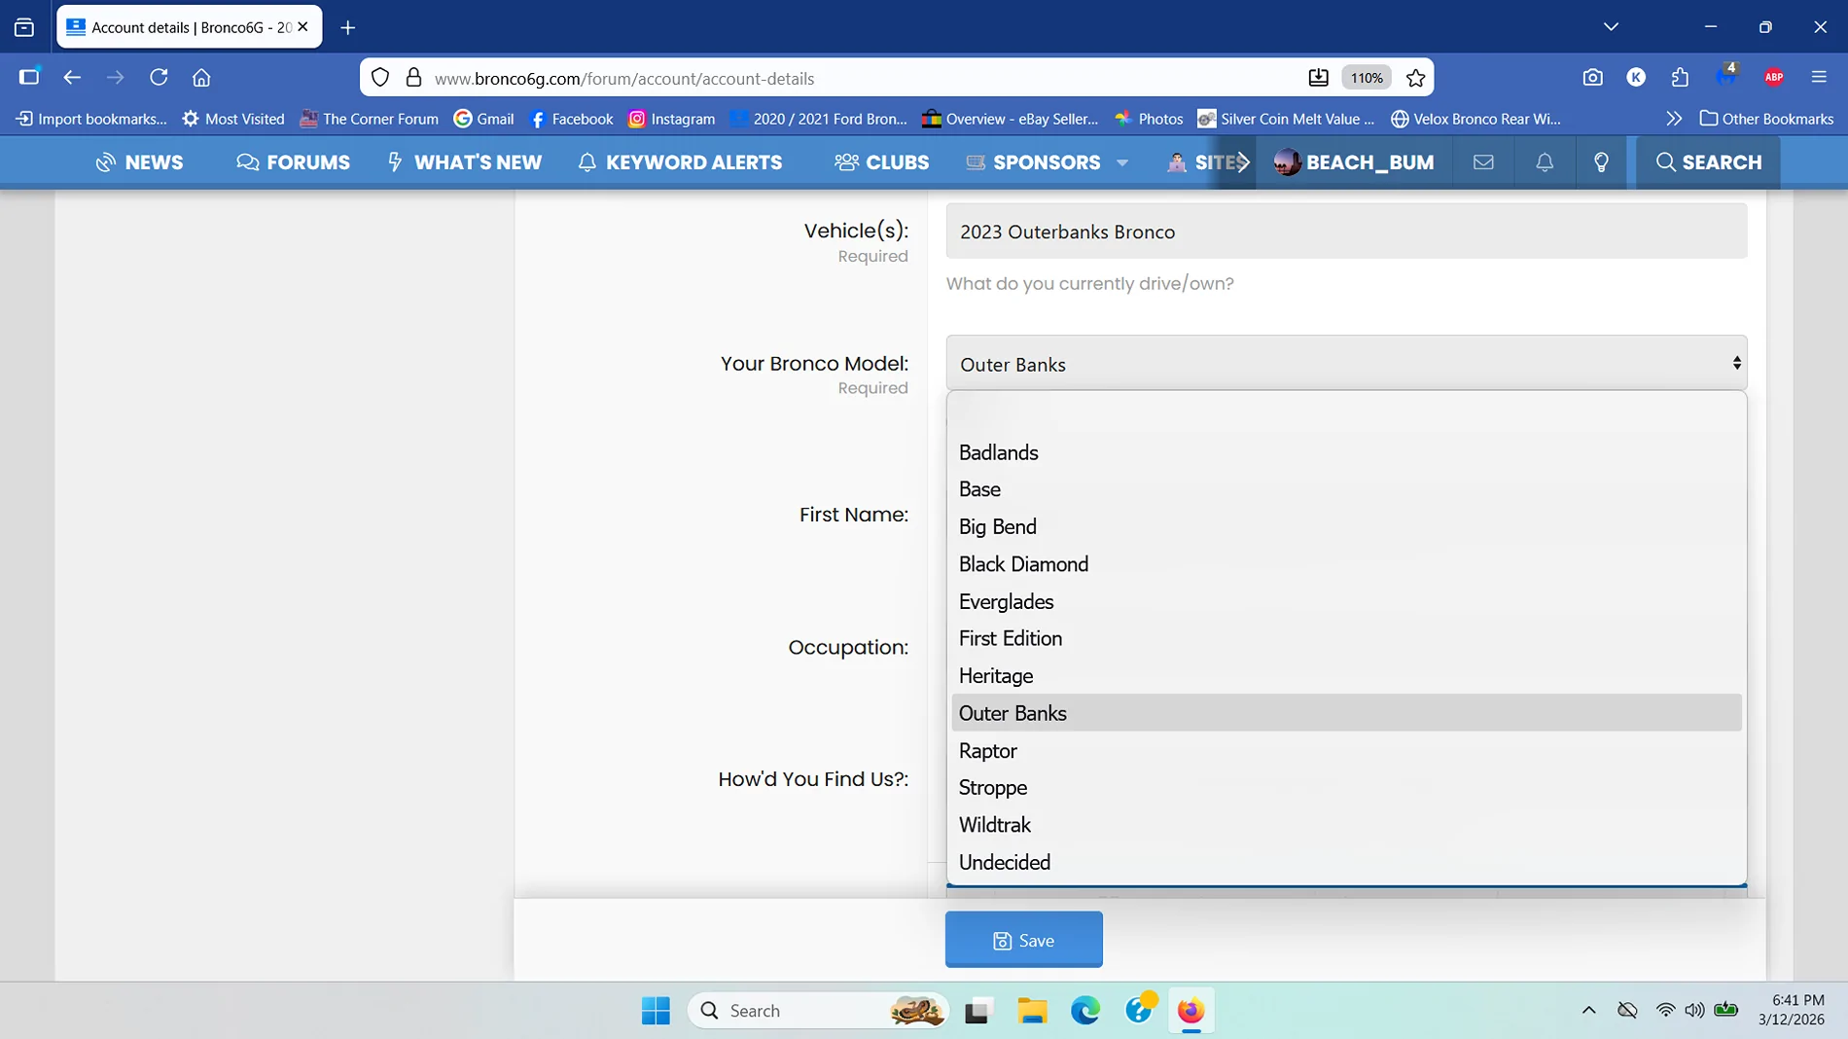Open the inbox envelope icon
The image size is (1848, 1039).
1483,162
